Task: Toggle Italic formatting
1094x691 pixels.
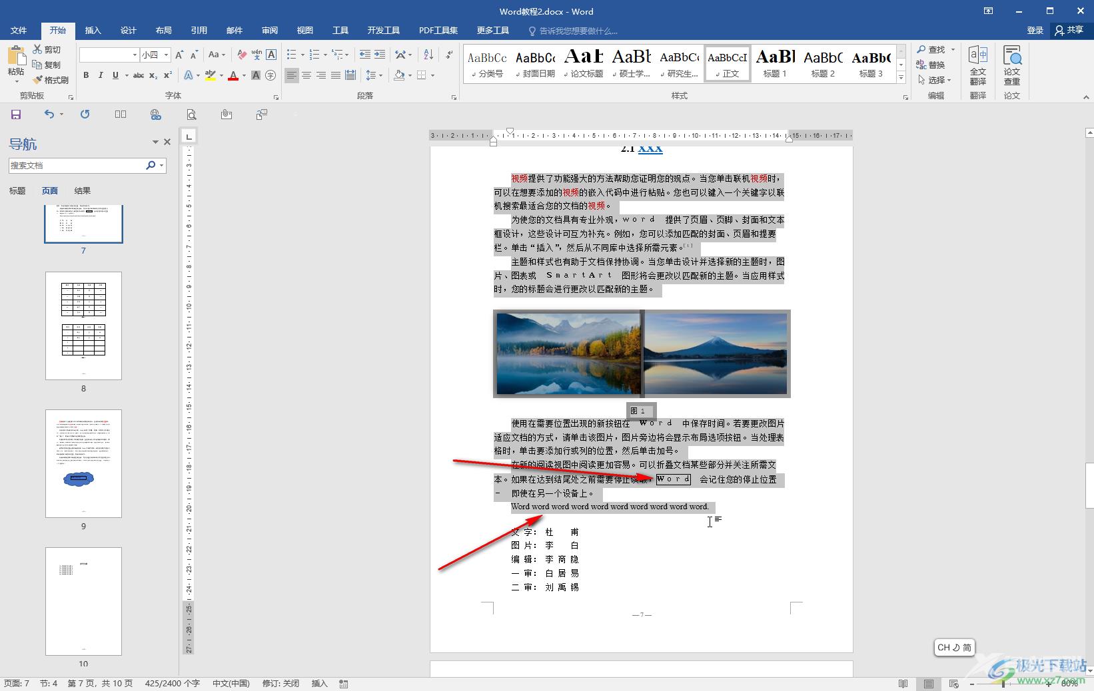Action: point(101,75)
